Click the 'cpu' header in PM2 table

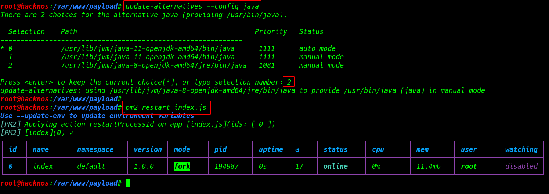click(378, 149)
